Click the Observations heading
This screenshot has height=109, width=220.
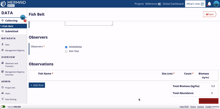41,64
